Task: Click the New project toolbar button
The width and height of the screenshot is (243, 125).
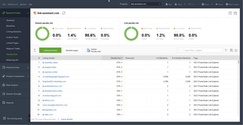Action: 169,4
